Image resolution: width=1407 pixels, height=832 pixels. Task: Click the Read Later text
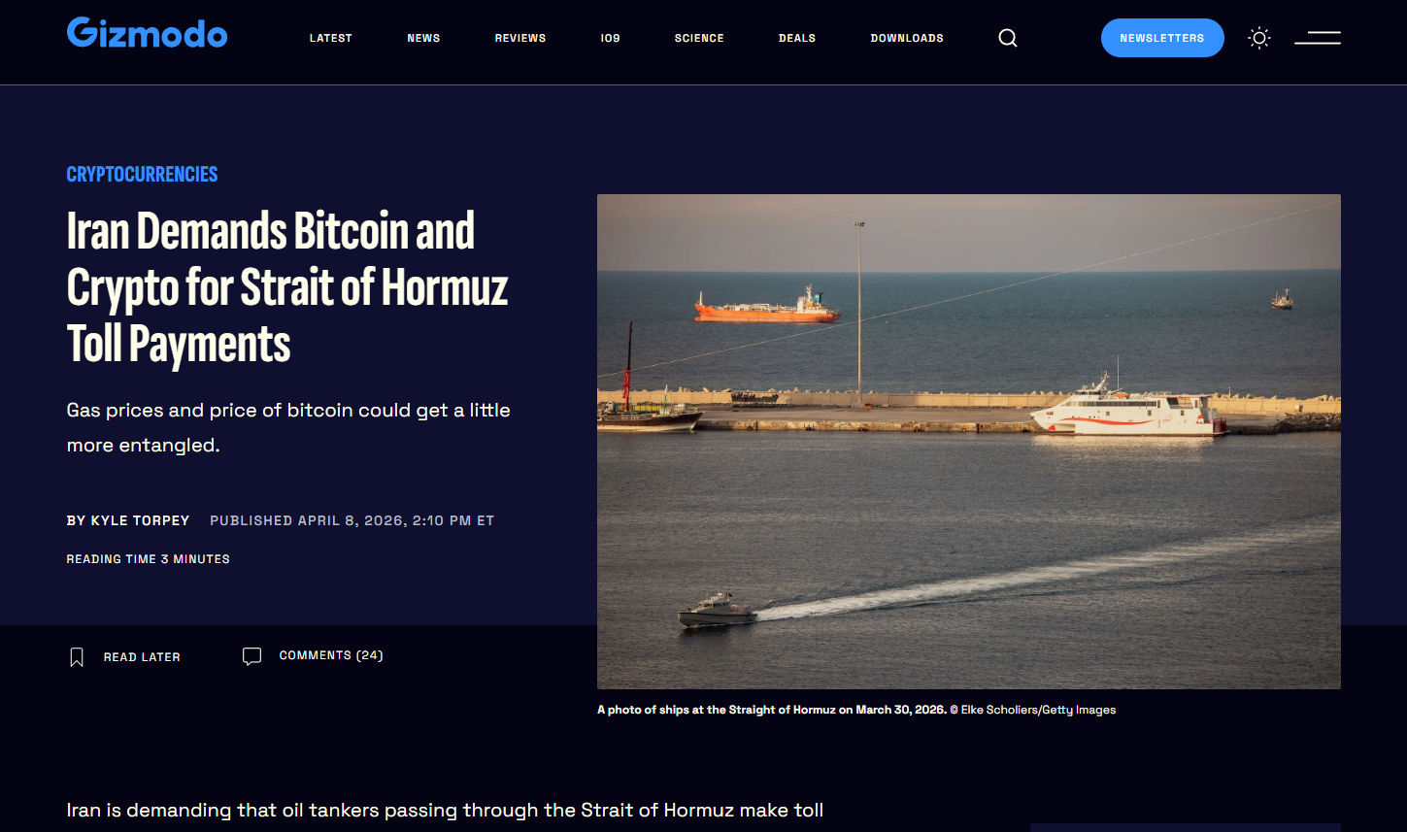[142, 657]
